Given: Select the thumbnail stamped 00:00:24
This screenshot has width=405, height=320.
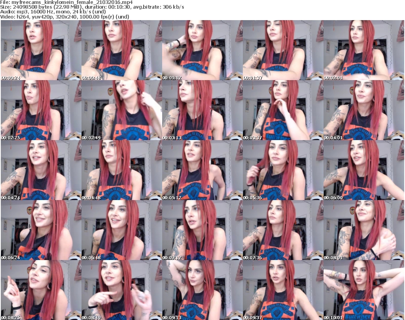Looking at the screenshot, I should coord(41,50).
